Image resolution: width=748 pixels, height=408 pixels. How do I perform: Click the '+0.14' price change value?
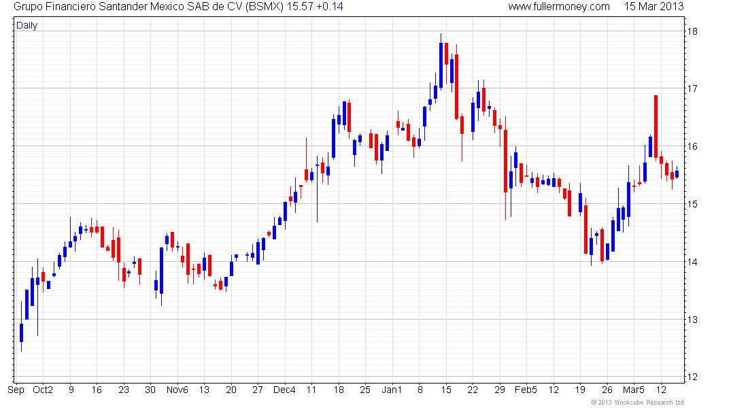(330, 7)
